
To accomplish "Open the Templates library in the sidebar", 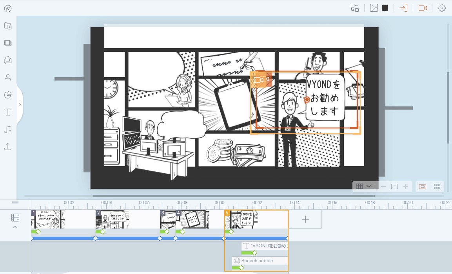I will 8,26.
